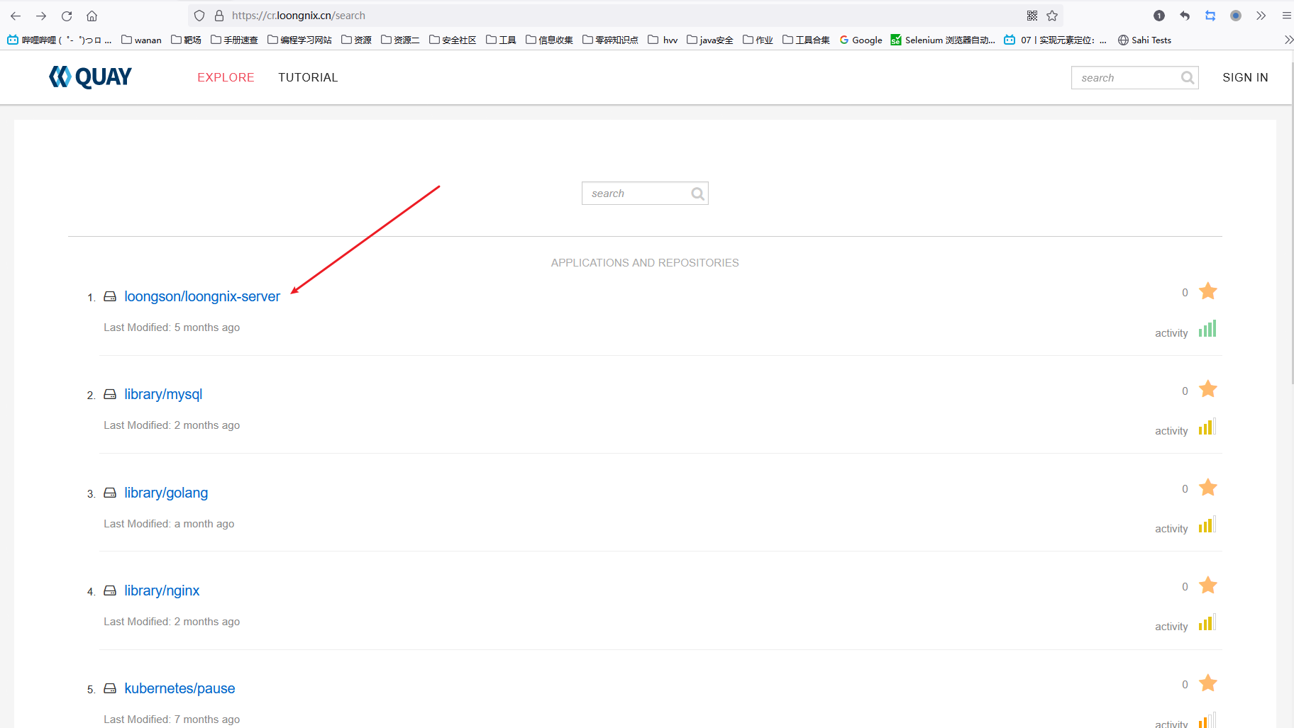
Task: Click the numbered badge extension icon
Action: pos(1159,16)
